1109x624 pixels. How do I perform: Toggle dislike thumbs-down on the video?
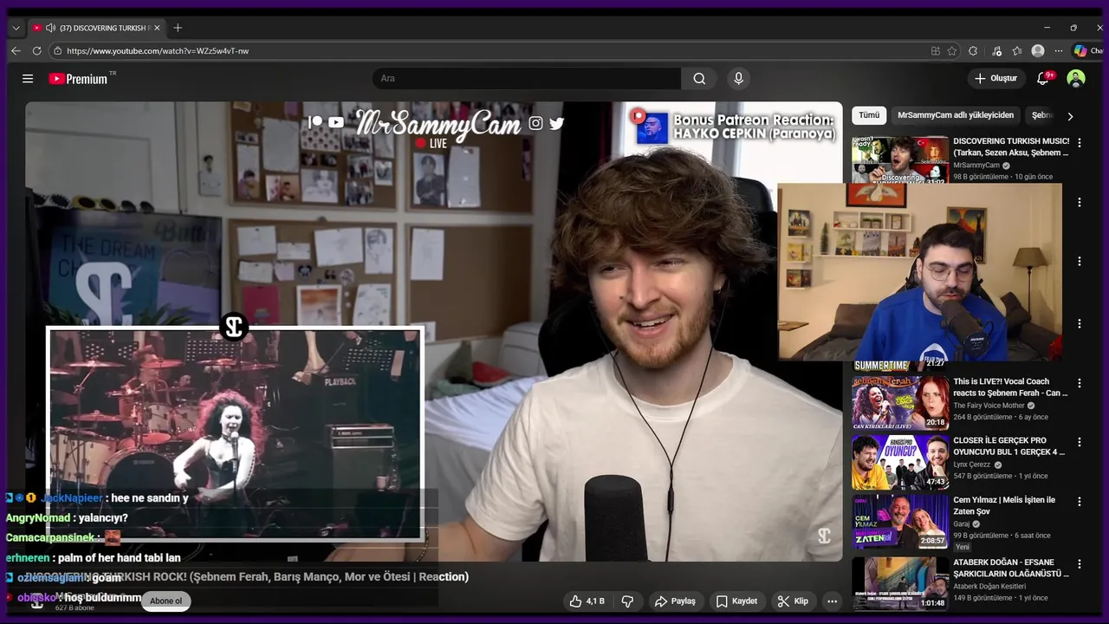coord(628,601)
